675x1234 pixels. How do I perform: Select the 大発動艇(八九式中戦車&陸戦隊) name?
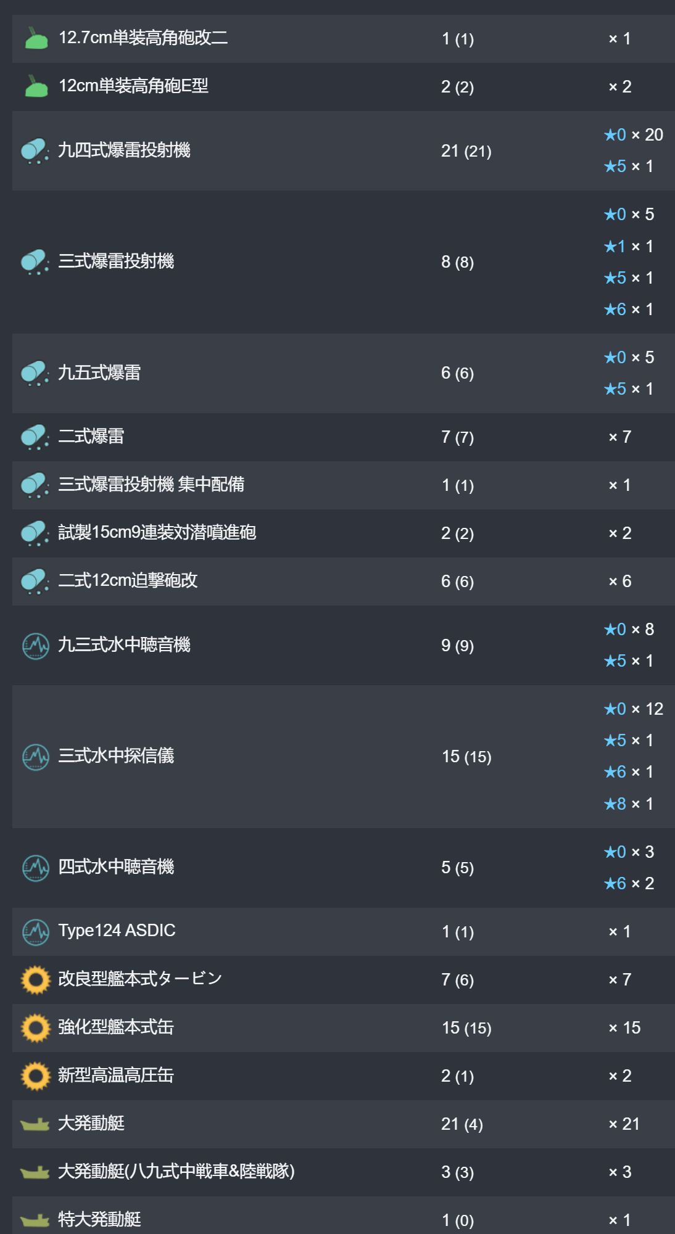tap(176, 1171)
